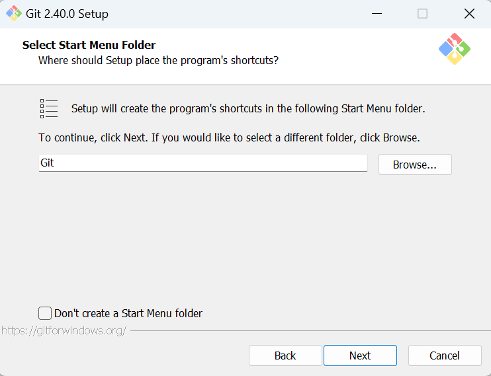Go to the previous step with Back

285,356
